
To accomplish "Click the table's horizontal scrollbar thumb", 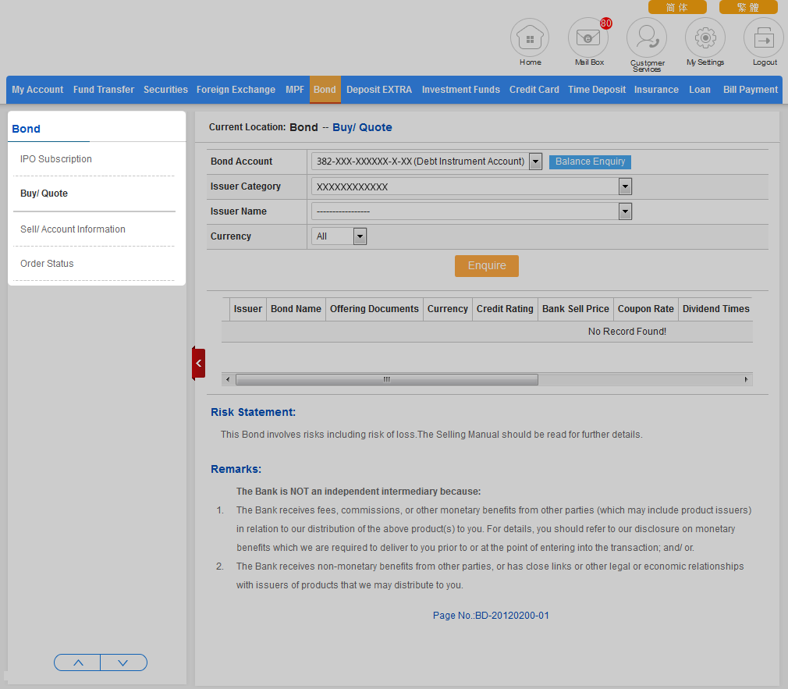I will pyautogui.click(x=386, y=380).
